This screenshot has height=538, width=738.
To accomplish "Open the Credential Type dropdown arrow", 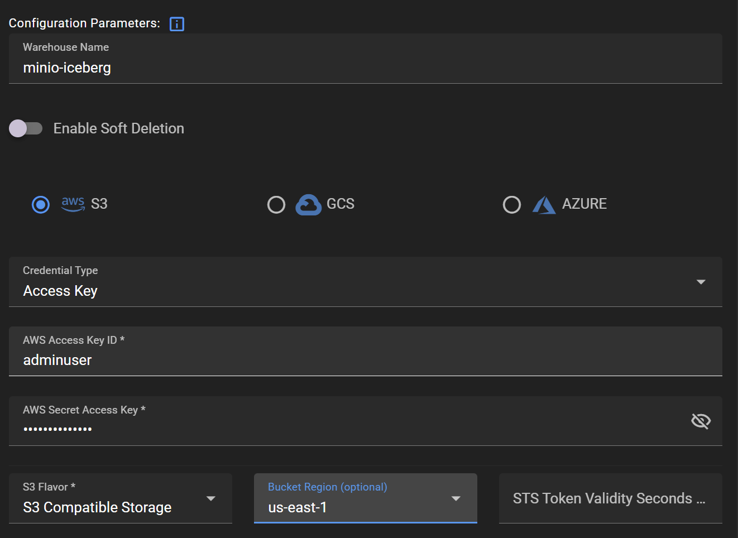I will click(701, 282).
